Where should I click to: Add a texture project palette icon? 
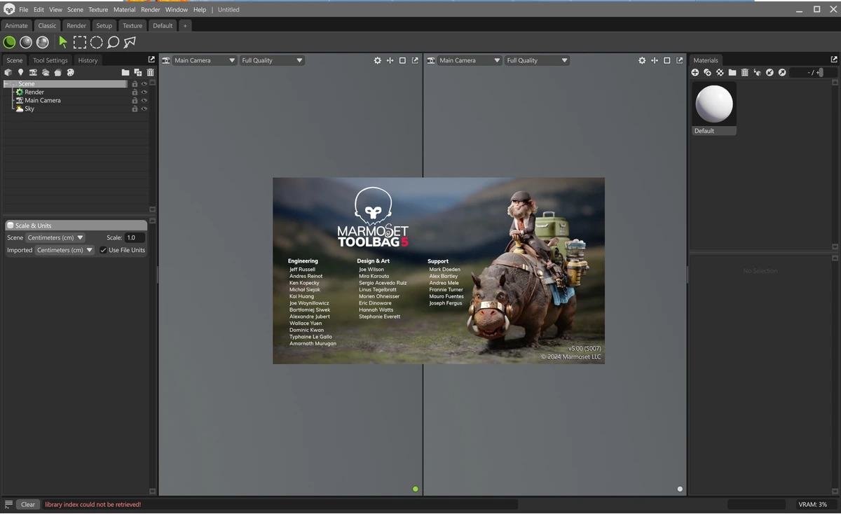[x=70, y=72]
